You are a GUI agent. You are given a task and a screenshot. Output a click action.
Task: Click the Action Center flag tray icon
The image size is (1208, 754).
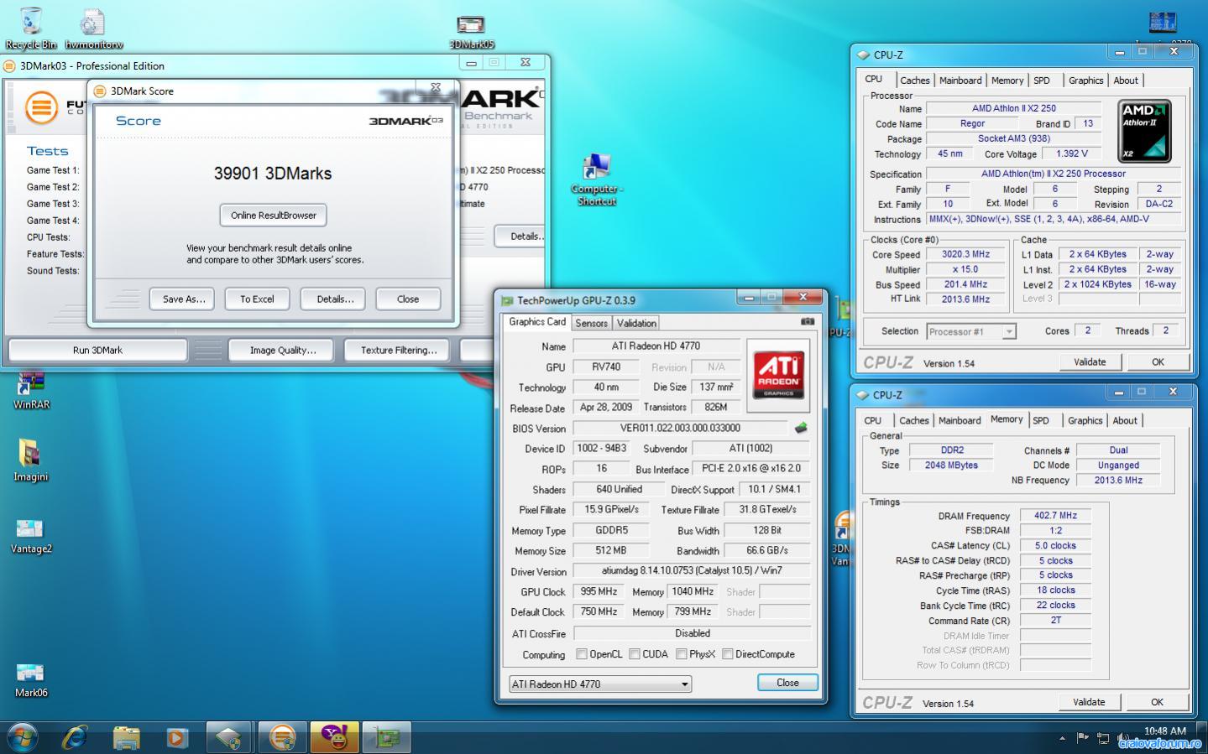[1083, 739]
